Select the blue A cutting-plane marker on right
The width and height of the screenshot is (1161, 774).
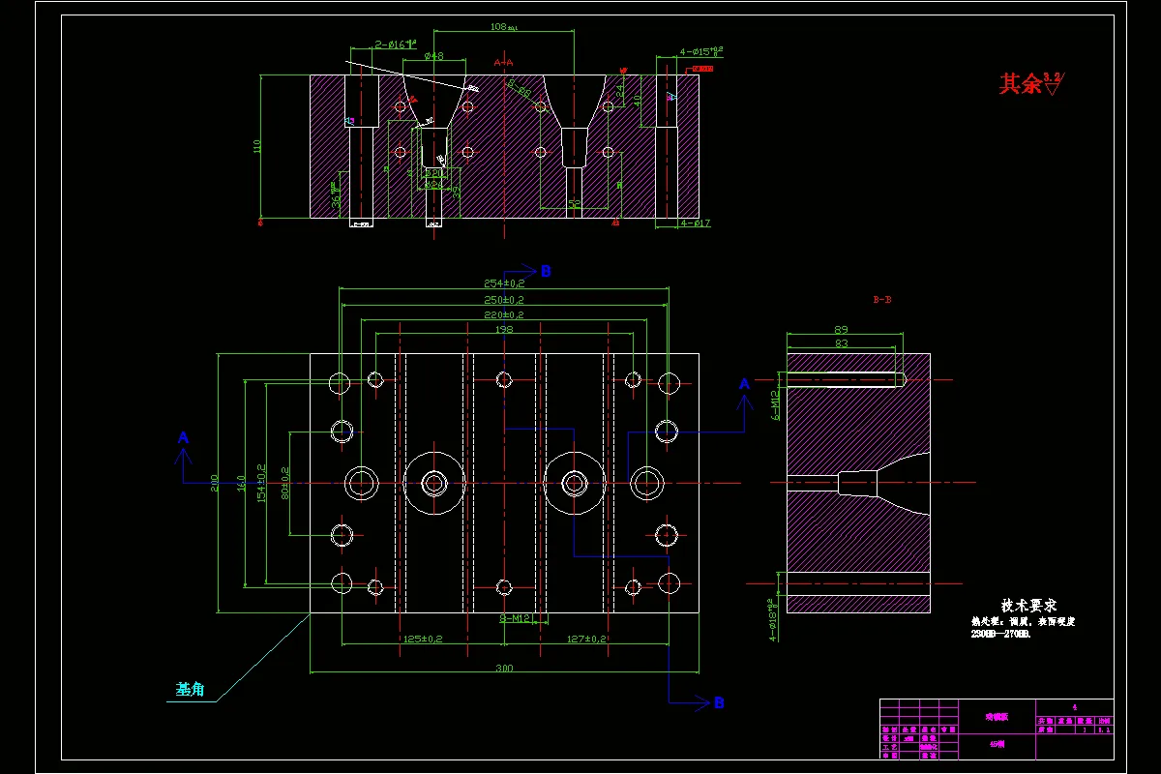(x=744, y=384)
